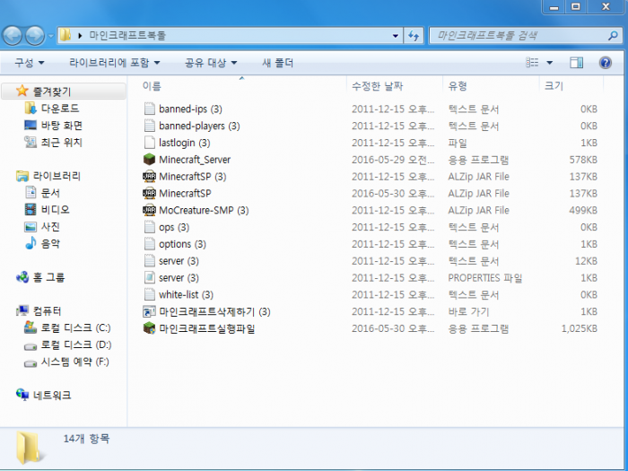The width and height of the screenshot is (628, 471).
Task: Click the 새 폴더 button
Action: click(x=277, y=63)
